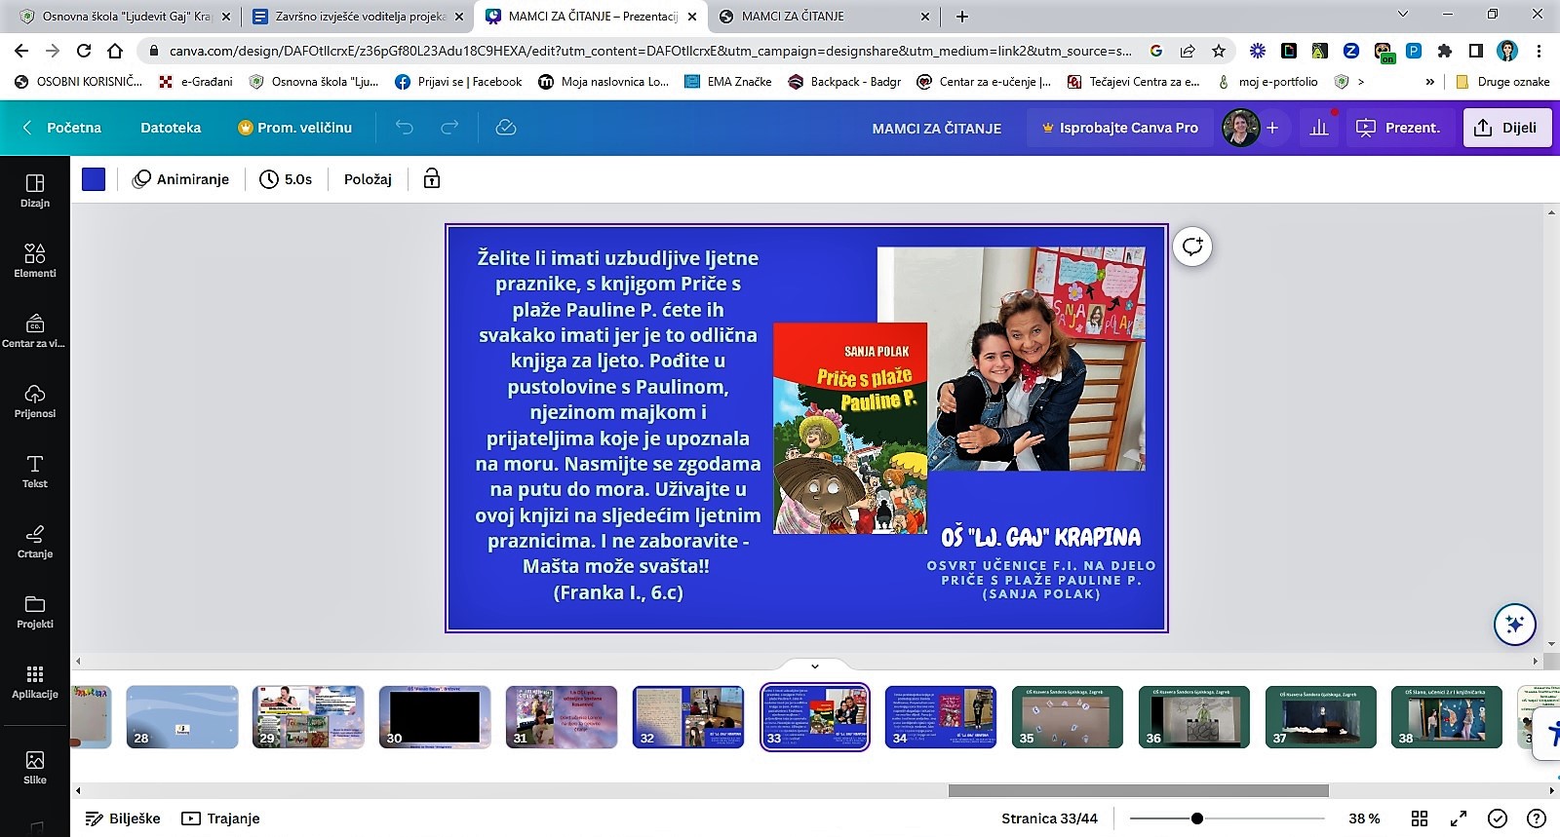Open Centar za videozapise sidebar item
Screen dimensions: 1560x837
tap(35, 330)
